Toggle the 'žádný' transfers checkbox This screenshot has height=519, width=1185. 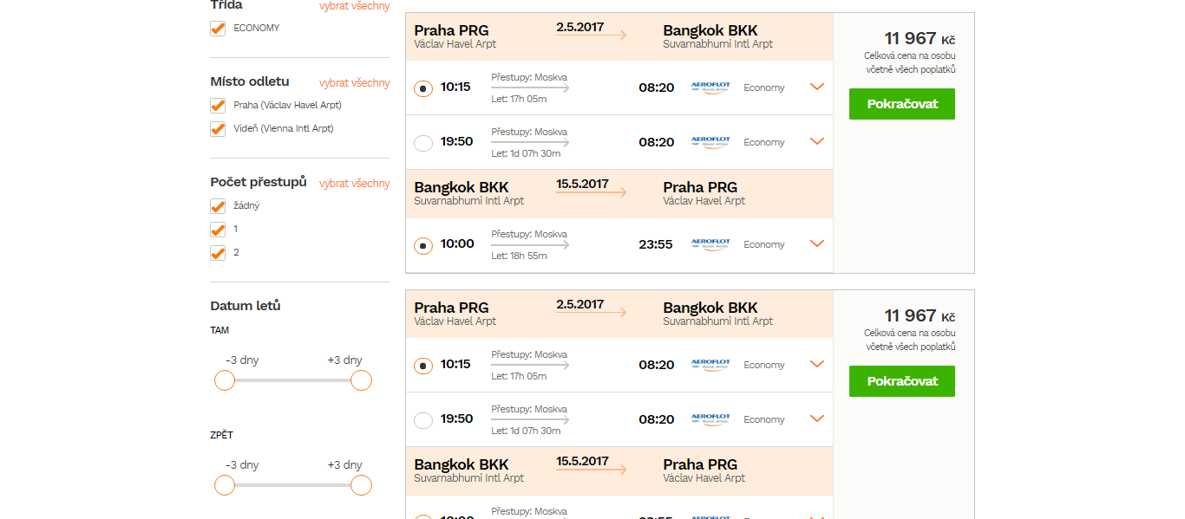pos(218,206)
